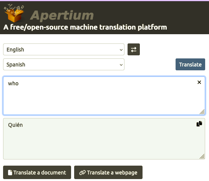
Task: Focus the source text box containing 'who'
Action: (x=104, y=96)
